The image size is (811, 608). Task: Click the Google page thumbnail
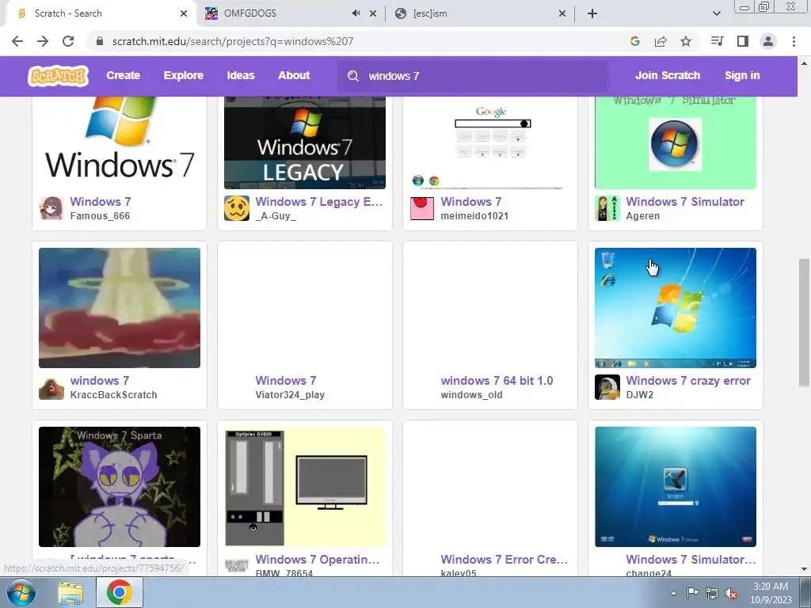pos(489,142)
